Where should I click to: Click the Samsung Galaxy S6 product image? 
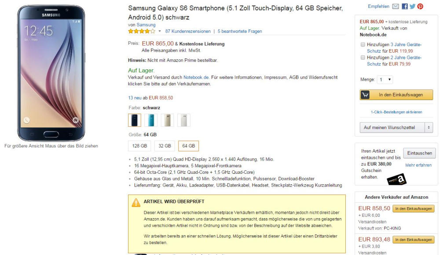coord(51,72)
